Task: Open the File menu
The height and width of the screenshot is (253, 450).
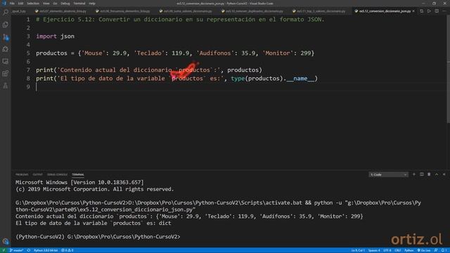Action: (x=12, y=4)
